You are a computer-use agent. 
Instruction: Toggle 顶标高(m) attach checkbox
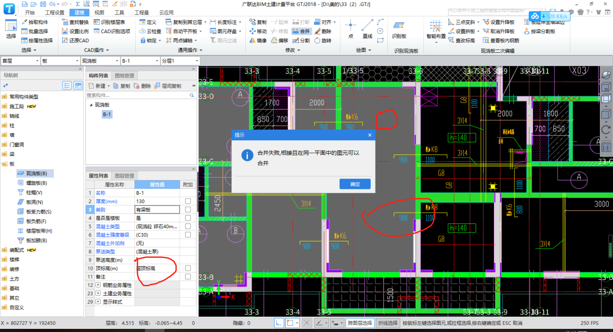(x=188, y=268)
